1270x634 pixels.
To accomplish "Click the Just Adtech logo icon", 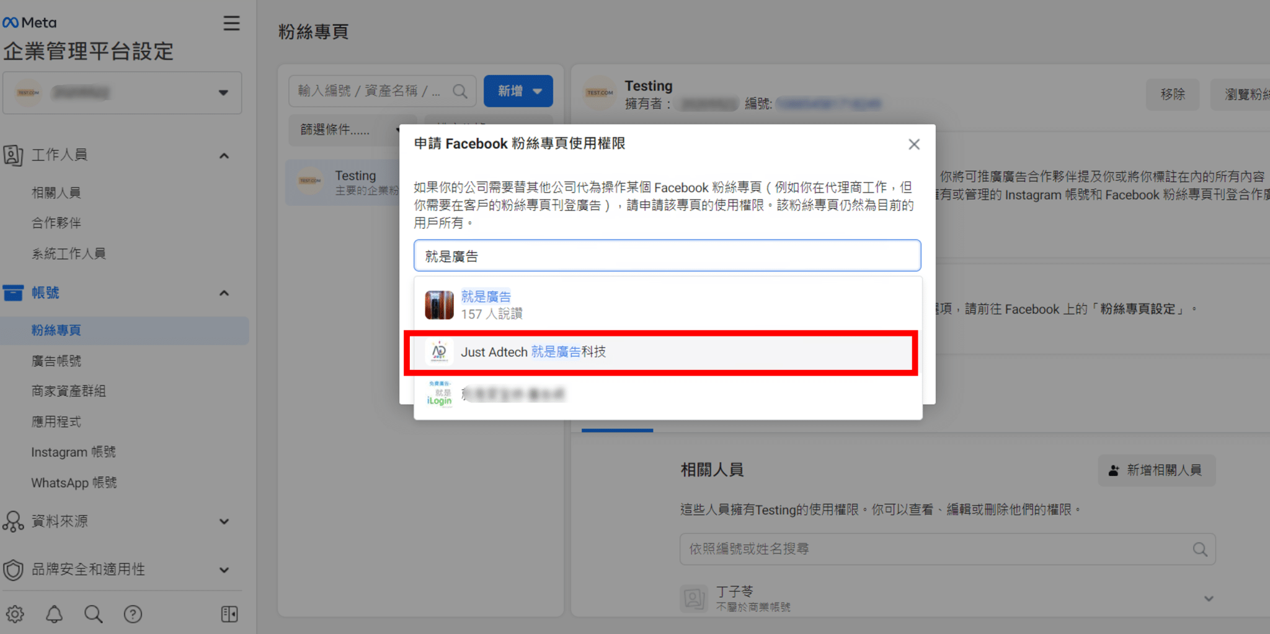I will (x=439, y=352).
